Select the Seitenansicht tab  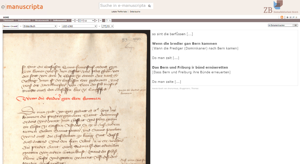coord(60,20)
